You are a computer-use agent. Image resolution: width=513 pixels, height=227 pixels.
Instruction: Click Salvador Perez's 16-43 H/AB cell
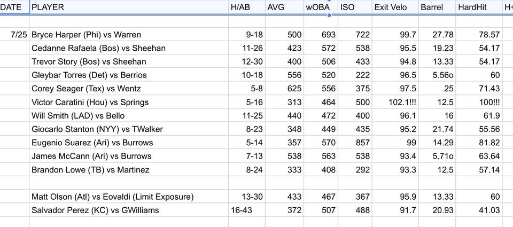click(x=247, y=210)
